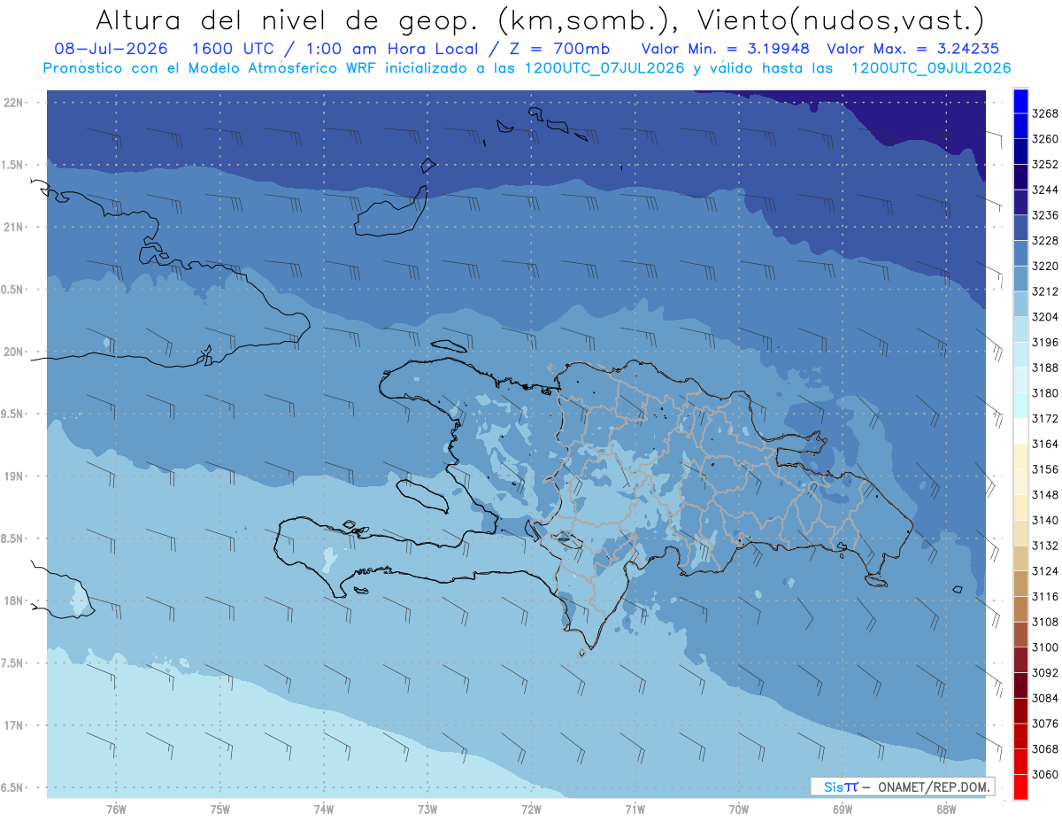Click the '3084' color bar value
1062x821 pixels.
(x=1045, y=698)
